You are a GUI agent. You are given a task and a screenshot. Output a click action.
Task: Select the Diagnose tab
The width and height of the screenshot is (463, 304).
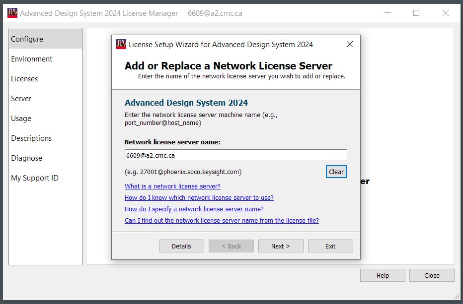(46, 158)
